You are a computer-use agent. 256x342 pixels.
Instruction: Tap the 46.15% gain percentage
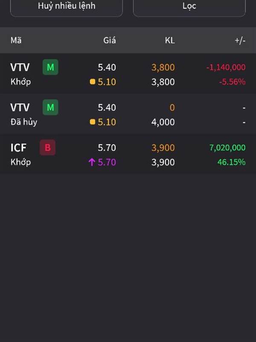(232, 162)
